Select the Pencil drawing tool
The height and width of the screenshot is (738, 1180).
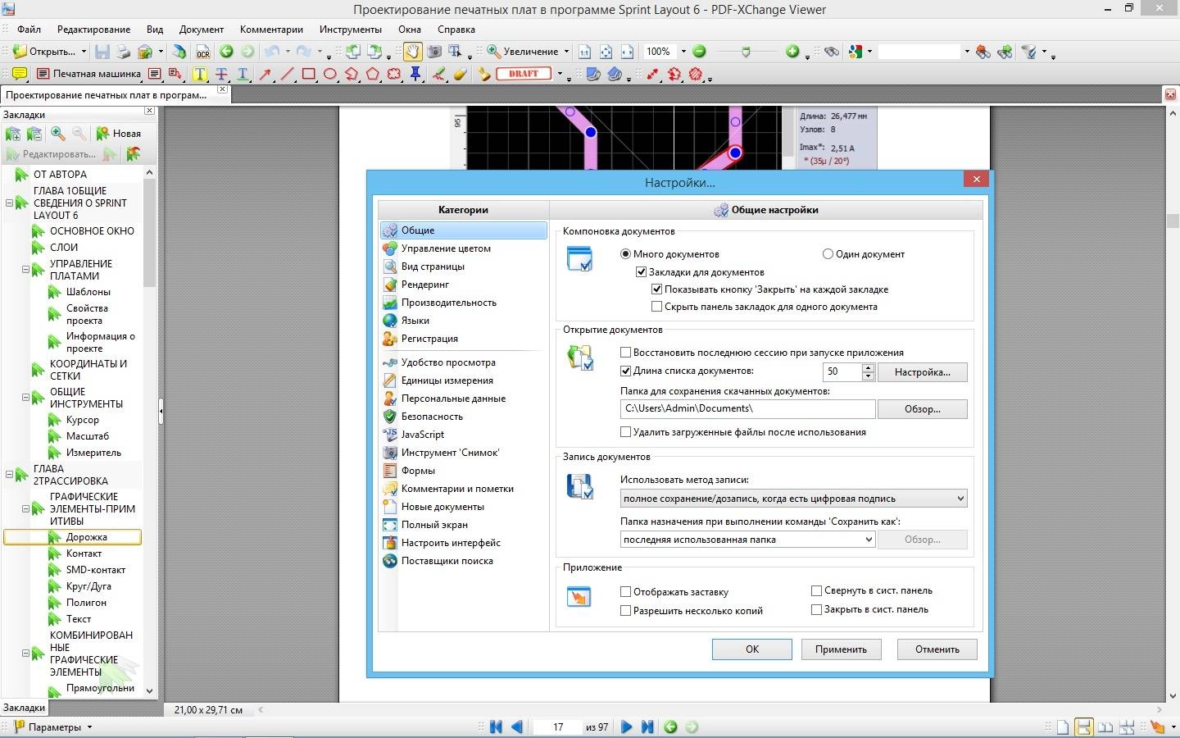pos(438,74)
